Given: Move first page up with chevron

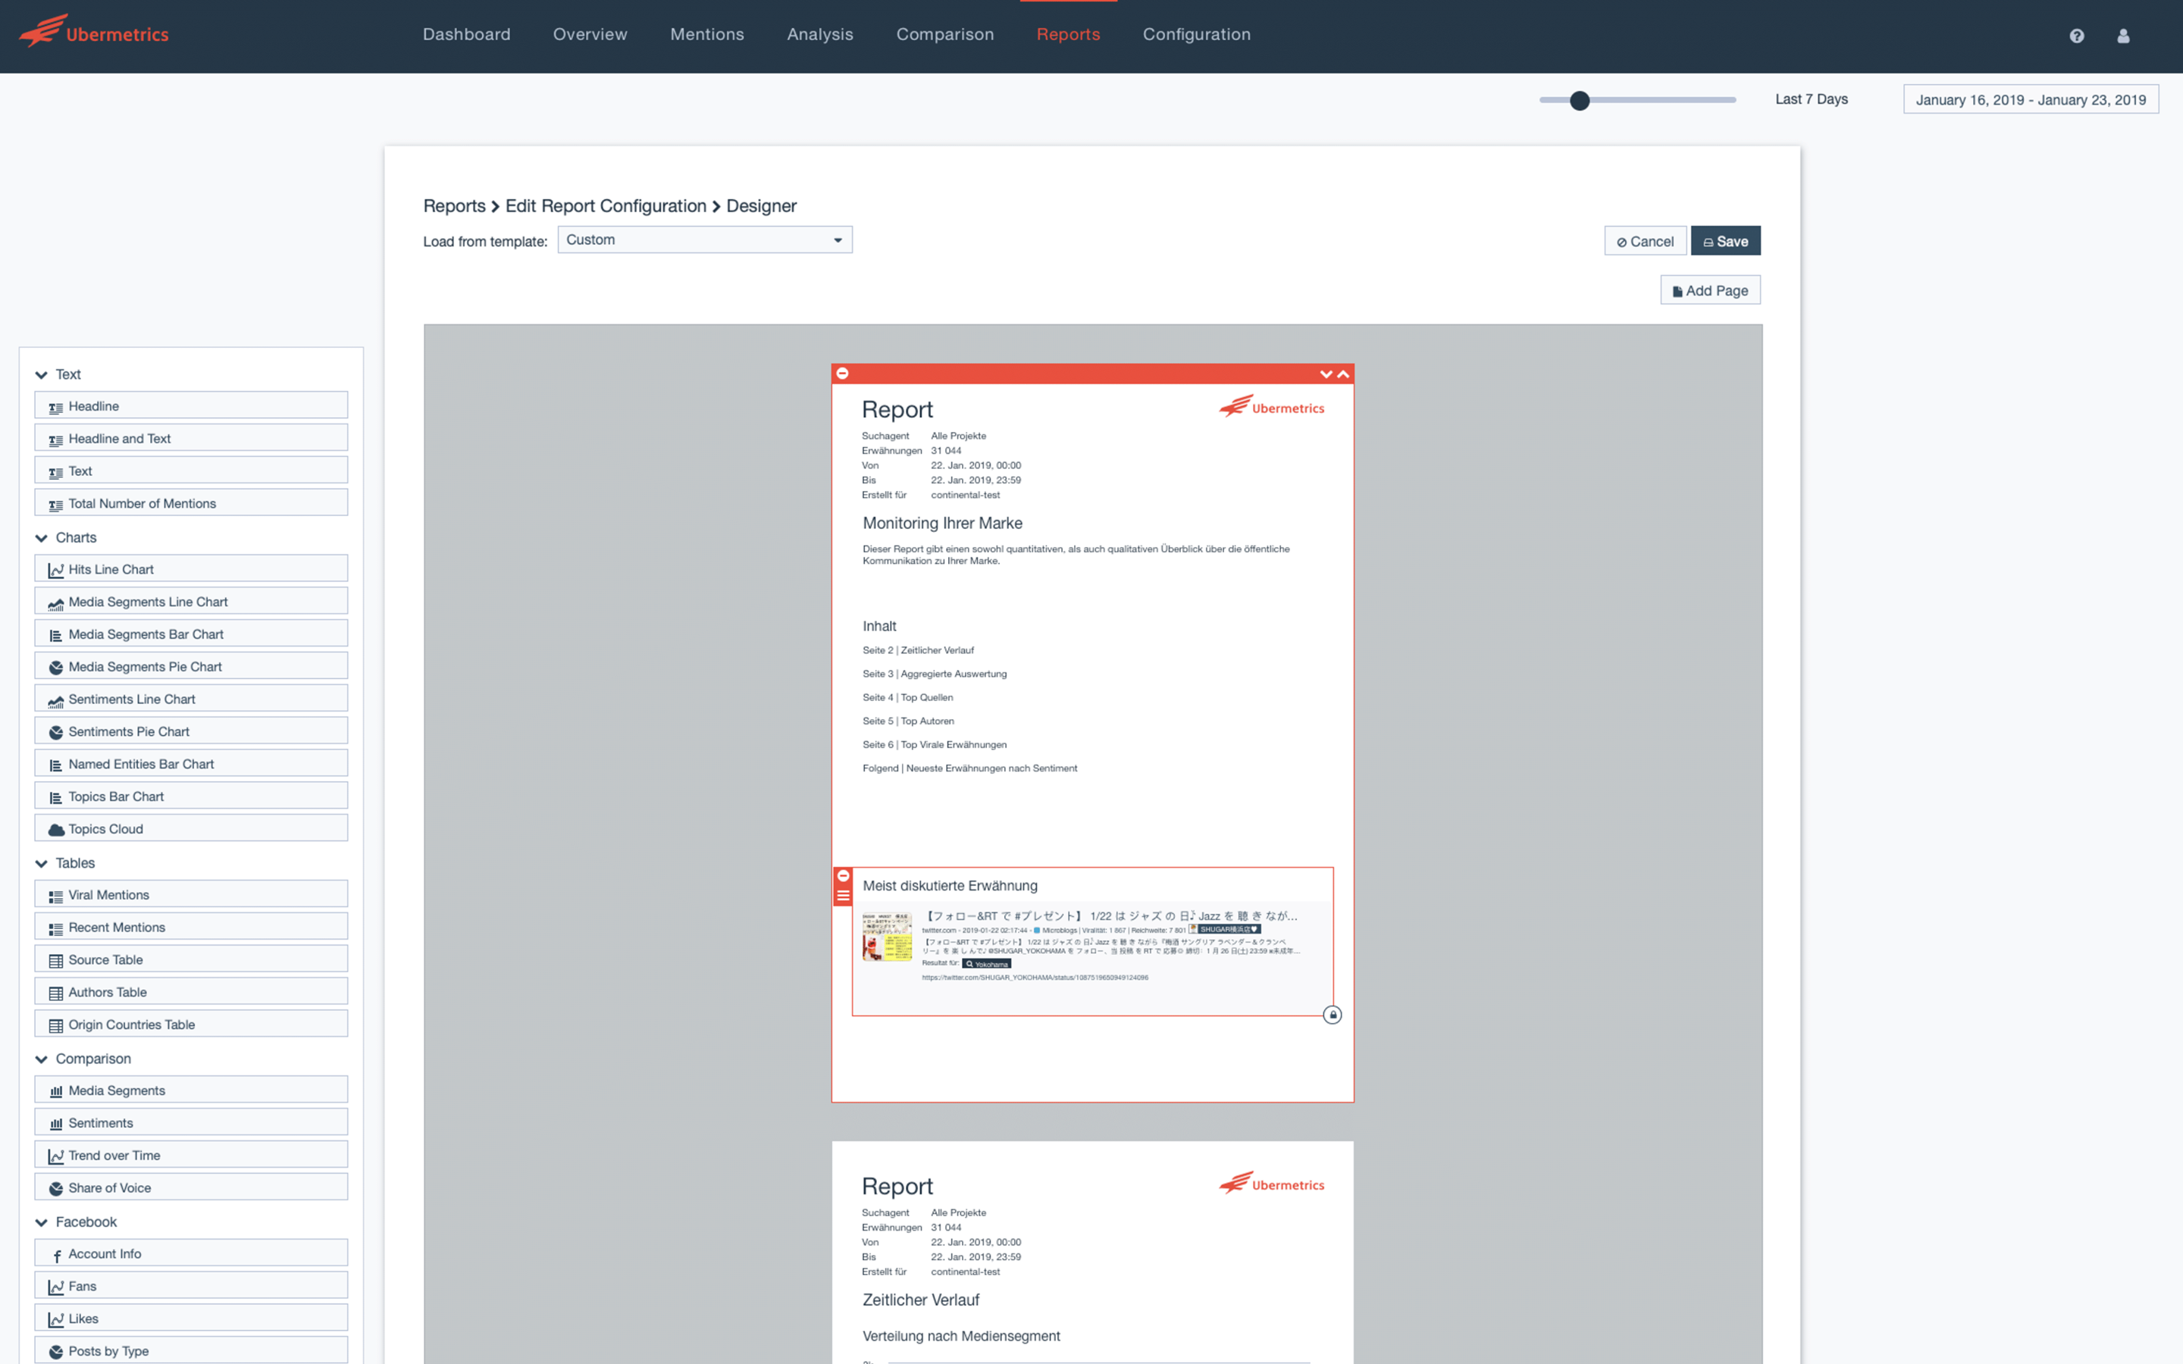Looking at the screenshot, I should click(1343, 374).
